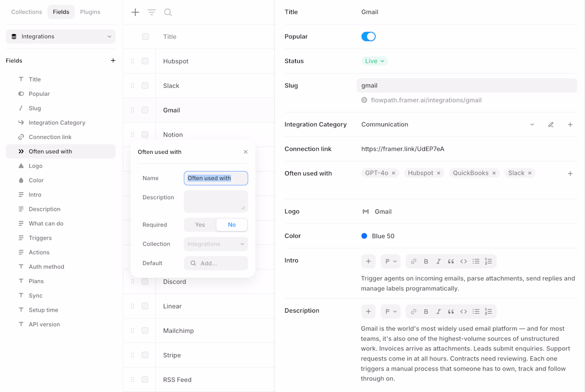Open Intro paragraph style dropdown
Image resolution: width=585 pixels, height=392 pixels.
pyautogui.click(x=391, y=261)
